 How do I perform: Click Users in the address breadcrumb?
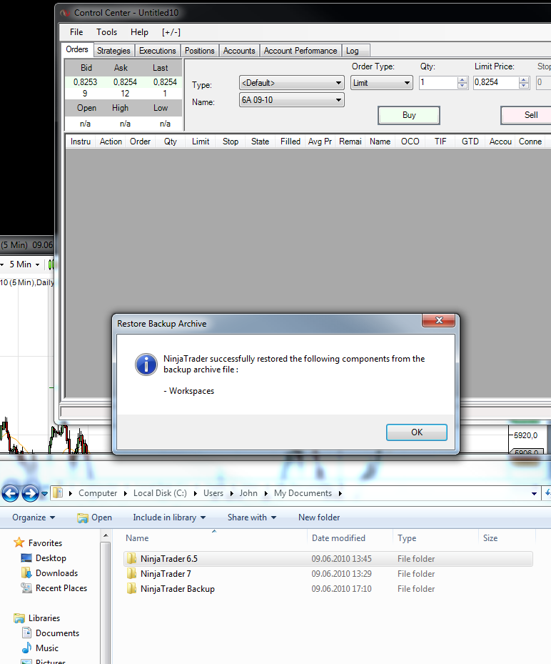[213, 493]
